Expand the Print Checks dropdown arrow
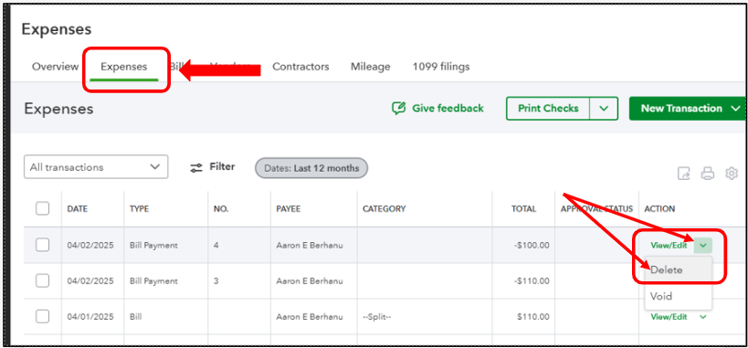Viewport: 748px width, 348px height. point(604,109)
